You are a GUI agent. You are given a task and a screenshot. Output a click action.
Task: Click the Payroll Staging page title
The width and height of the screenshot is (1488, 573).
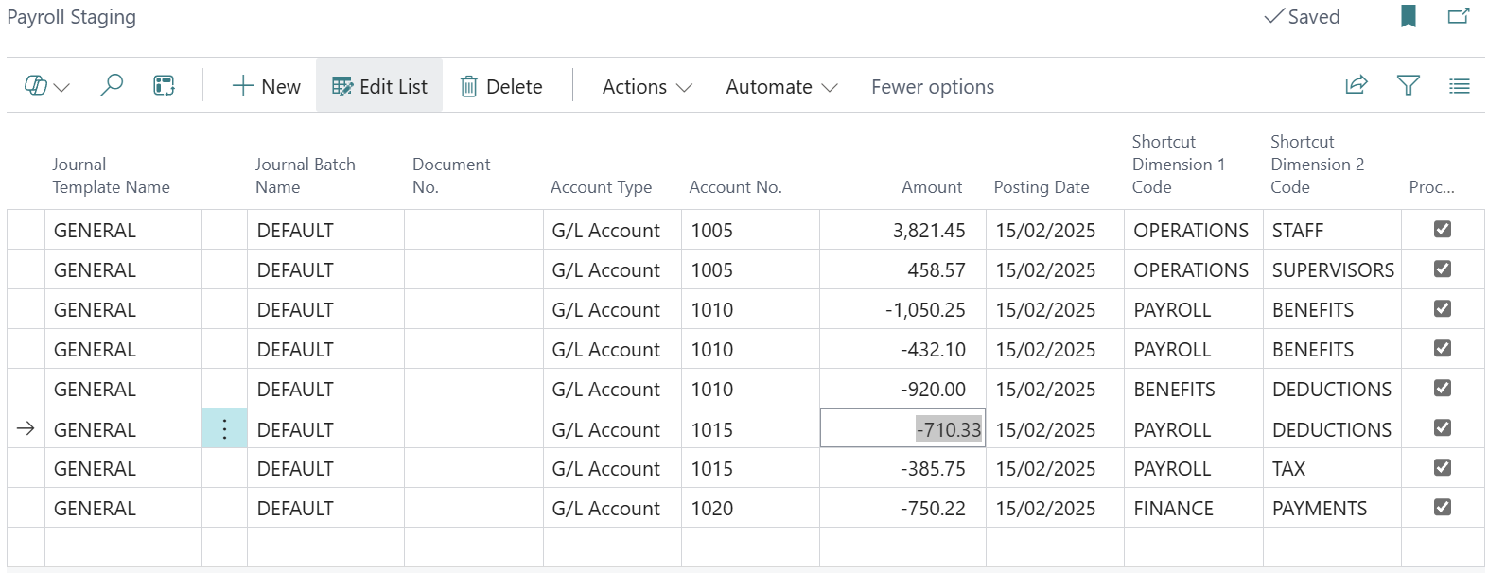(x=72, y=16)
